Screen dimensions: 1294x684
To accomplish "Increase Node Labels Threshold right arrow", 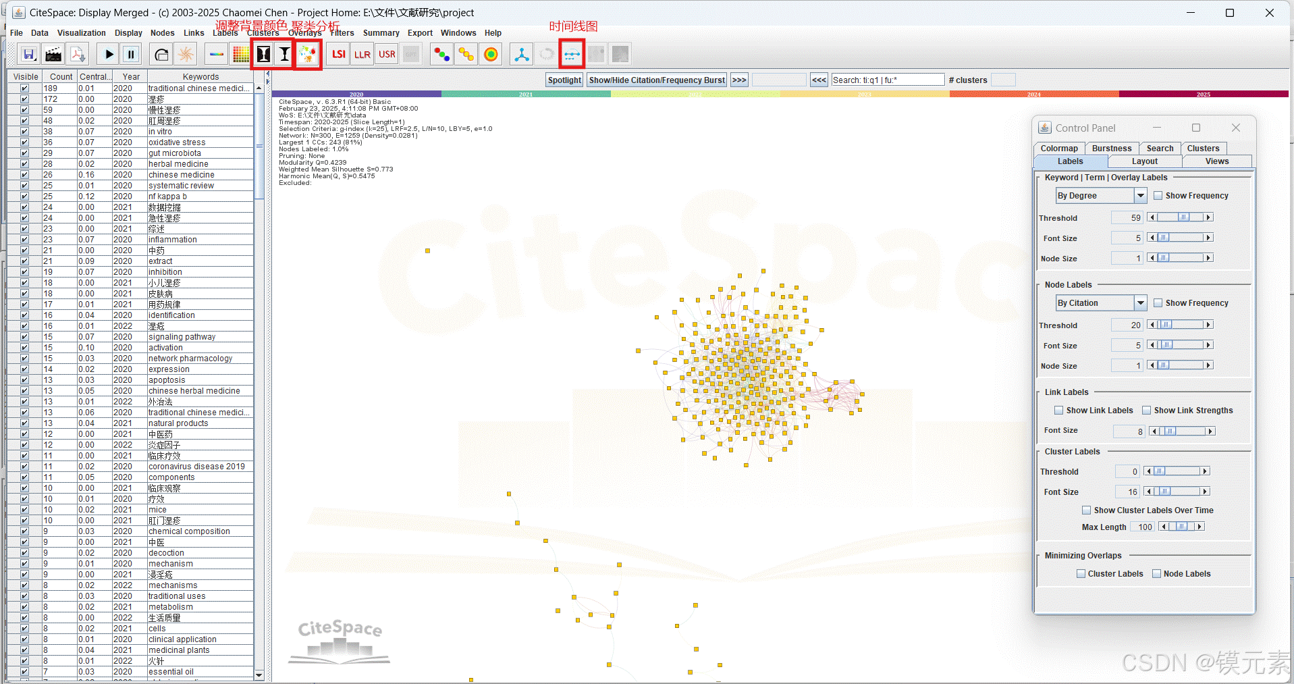I will [x=1209, y=325].
